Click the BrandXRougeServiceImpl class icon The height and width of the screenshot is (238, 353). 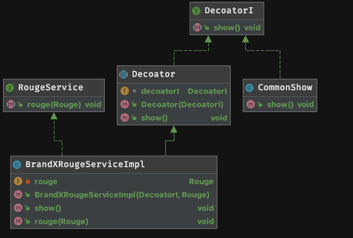coord(17,165)
